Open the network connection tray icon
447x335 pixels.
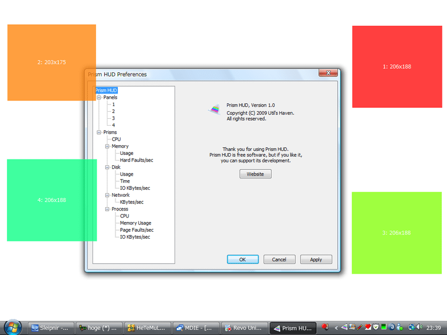point(411,327)
